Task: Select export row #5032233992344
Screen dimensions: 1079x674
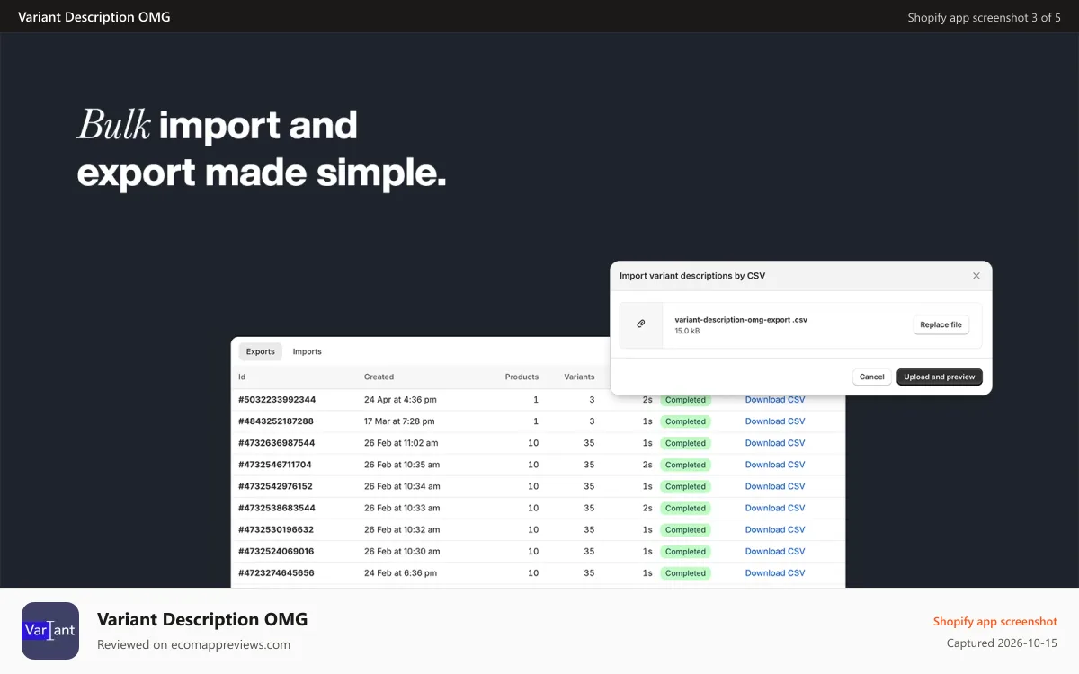Action: [x=538, y=400]
